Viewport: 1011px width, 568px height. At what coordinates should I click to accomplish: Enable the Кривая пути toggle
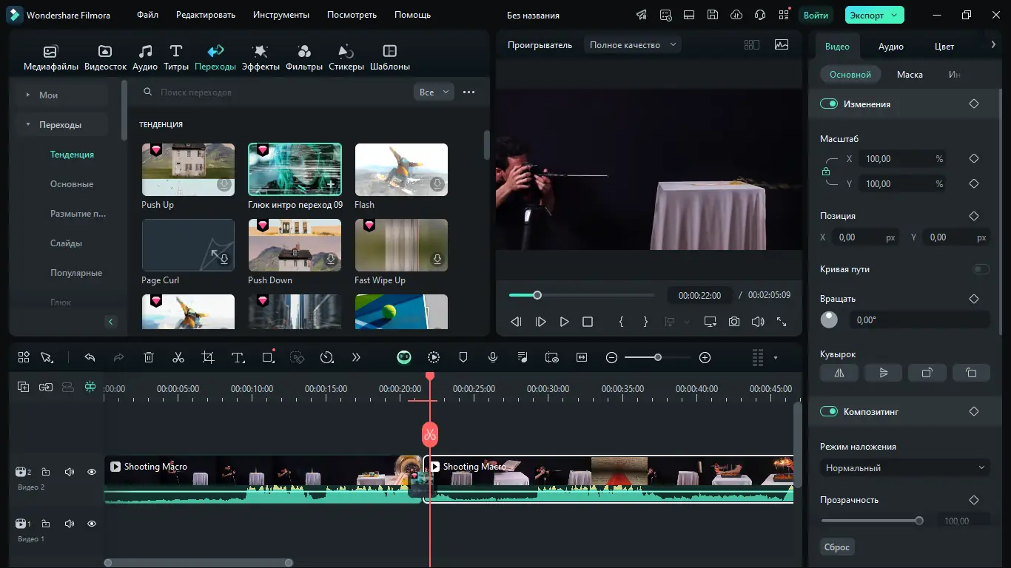click(x=981, y=269)
